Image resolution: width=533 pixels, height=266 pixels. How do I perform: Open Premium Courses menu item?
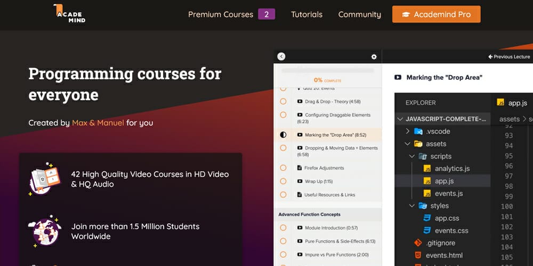[x=221, y=14]
